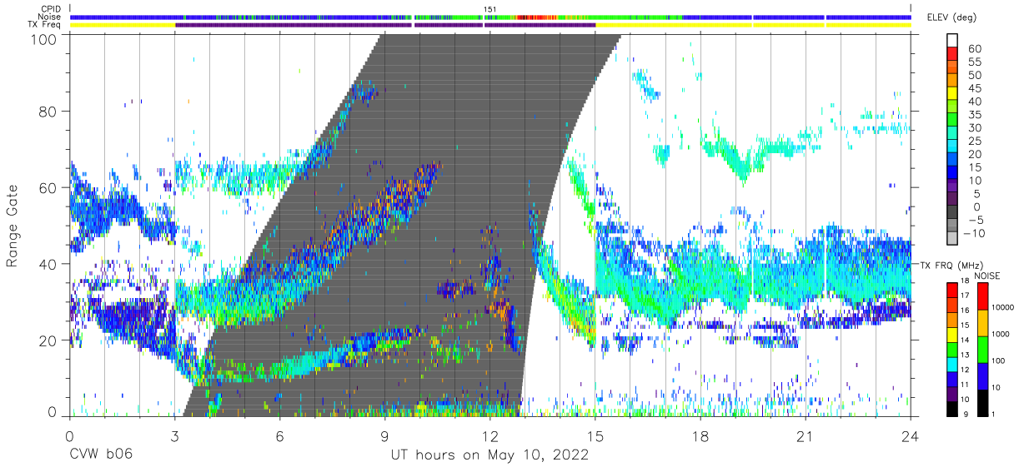This screenshot has height=472, width=1024.
Task: Click the '6' tick on the UT hours axis
Action: [280, 436]
